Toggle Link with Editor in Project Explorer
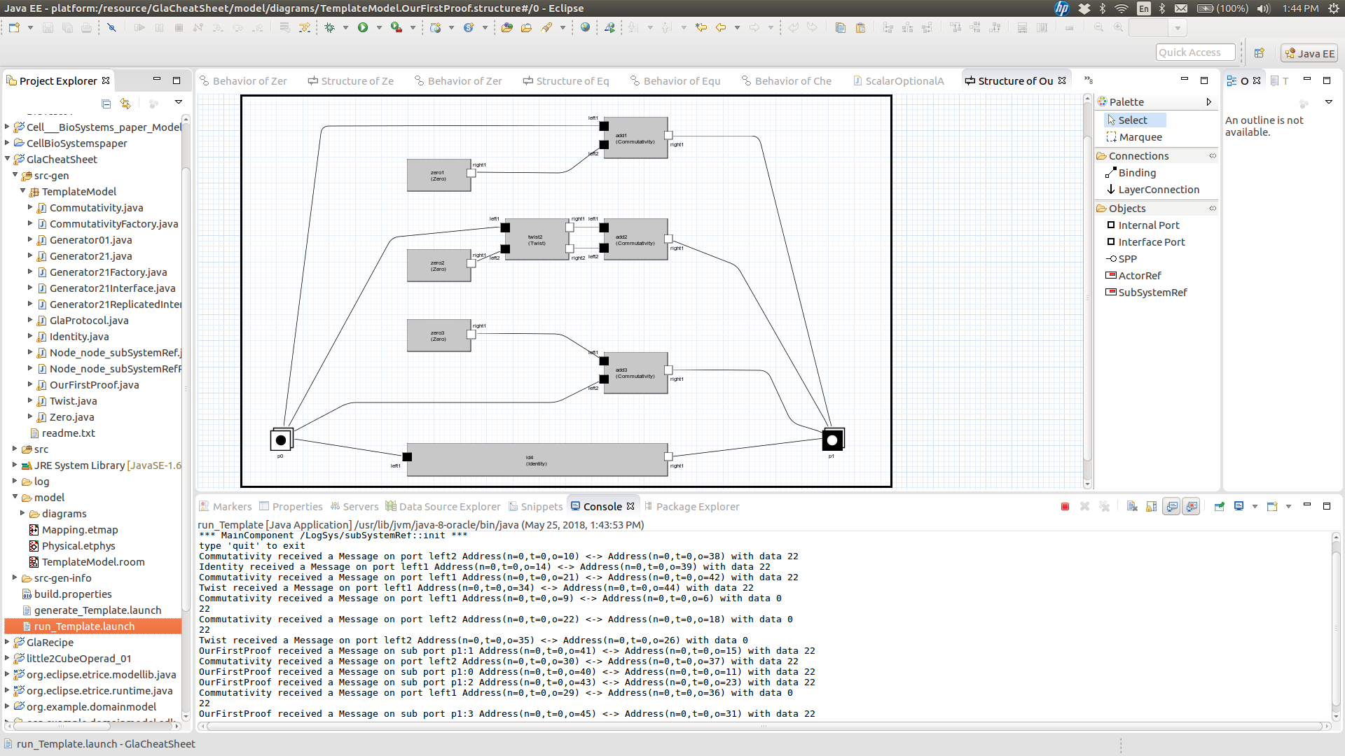 [125, 104]
